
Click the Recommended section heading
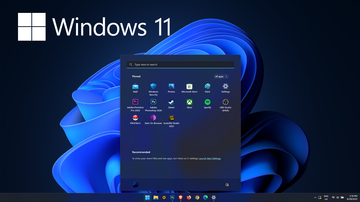(141, 152)
